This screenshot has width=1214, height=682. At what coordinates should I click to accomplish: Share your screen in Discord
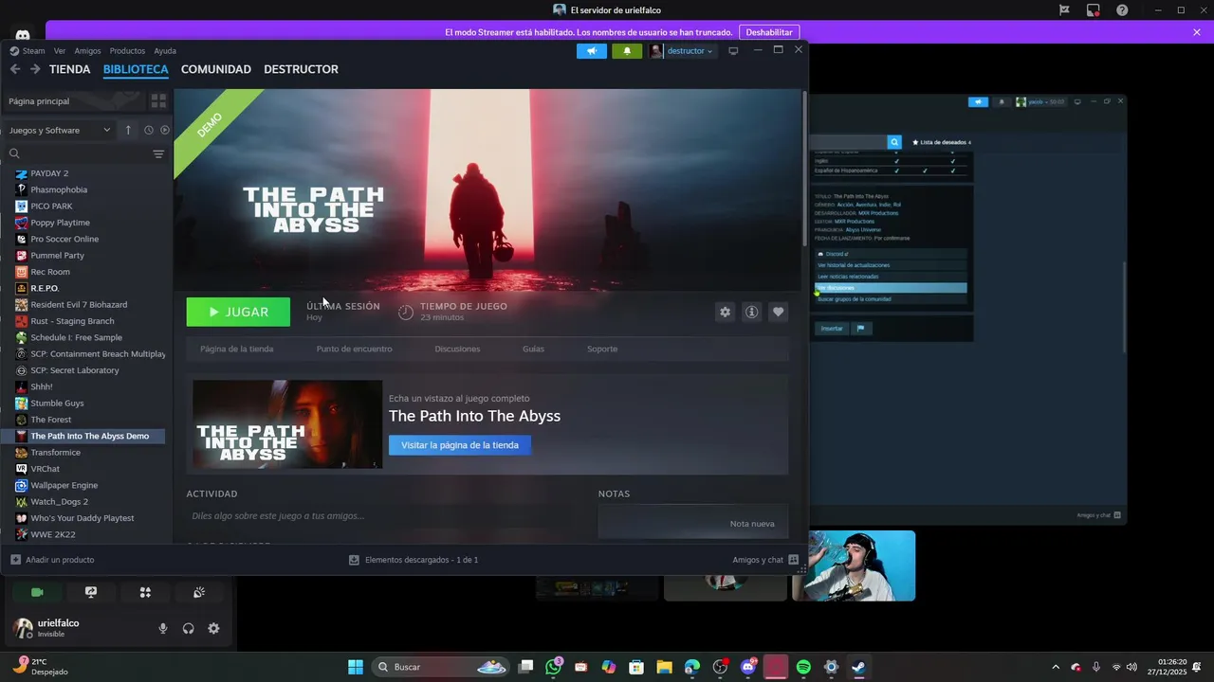coord(91,592)
